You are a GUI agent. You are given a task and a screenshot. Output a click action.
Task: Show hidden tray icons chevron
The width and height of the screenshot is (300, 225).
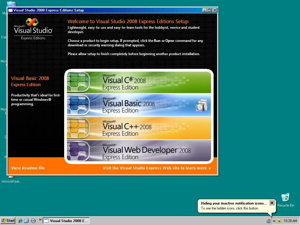click(274, 221)
